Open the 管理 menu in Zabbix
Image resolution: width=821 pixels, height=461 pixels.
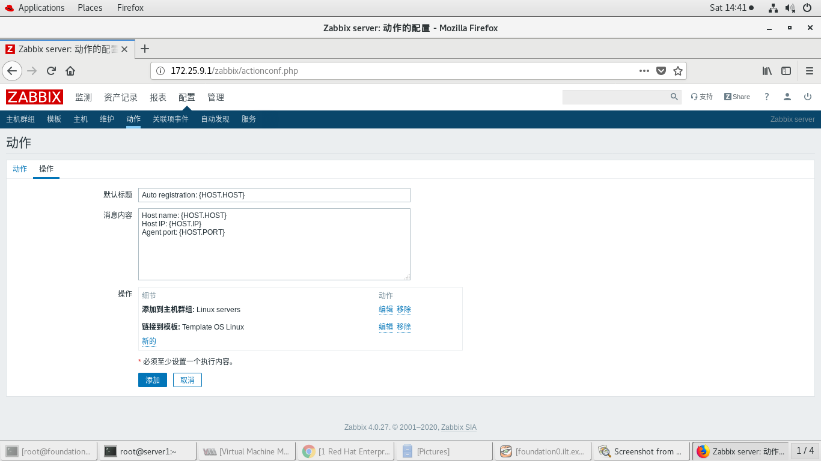coord(215,97)
